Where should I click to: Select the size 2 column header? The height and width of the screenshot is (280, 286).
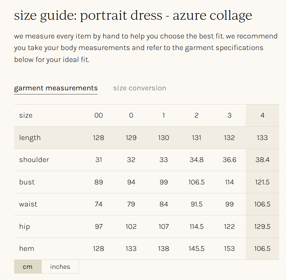tap(197, 115)
